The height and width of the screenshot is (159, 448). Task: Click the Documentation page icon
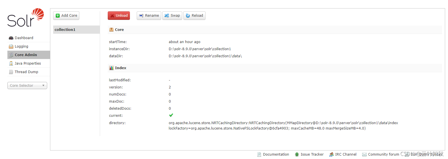pos(259,154)
